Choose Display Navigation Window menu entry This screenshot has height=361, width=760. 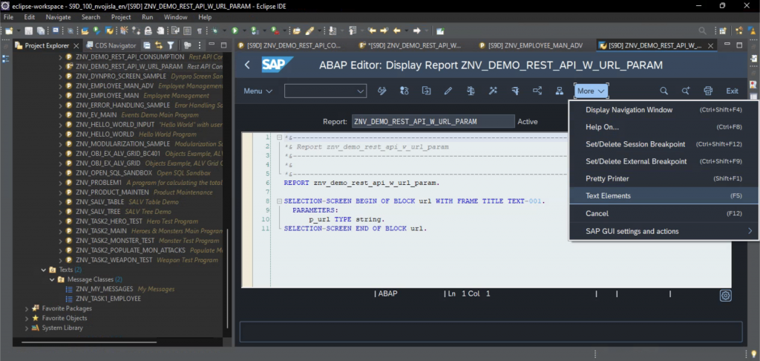click(664, 110)
